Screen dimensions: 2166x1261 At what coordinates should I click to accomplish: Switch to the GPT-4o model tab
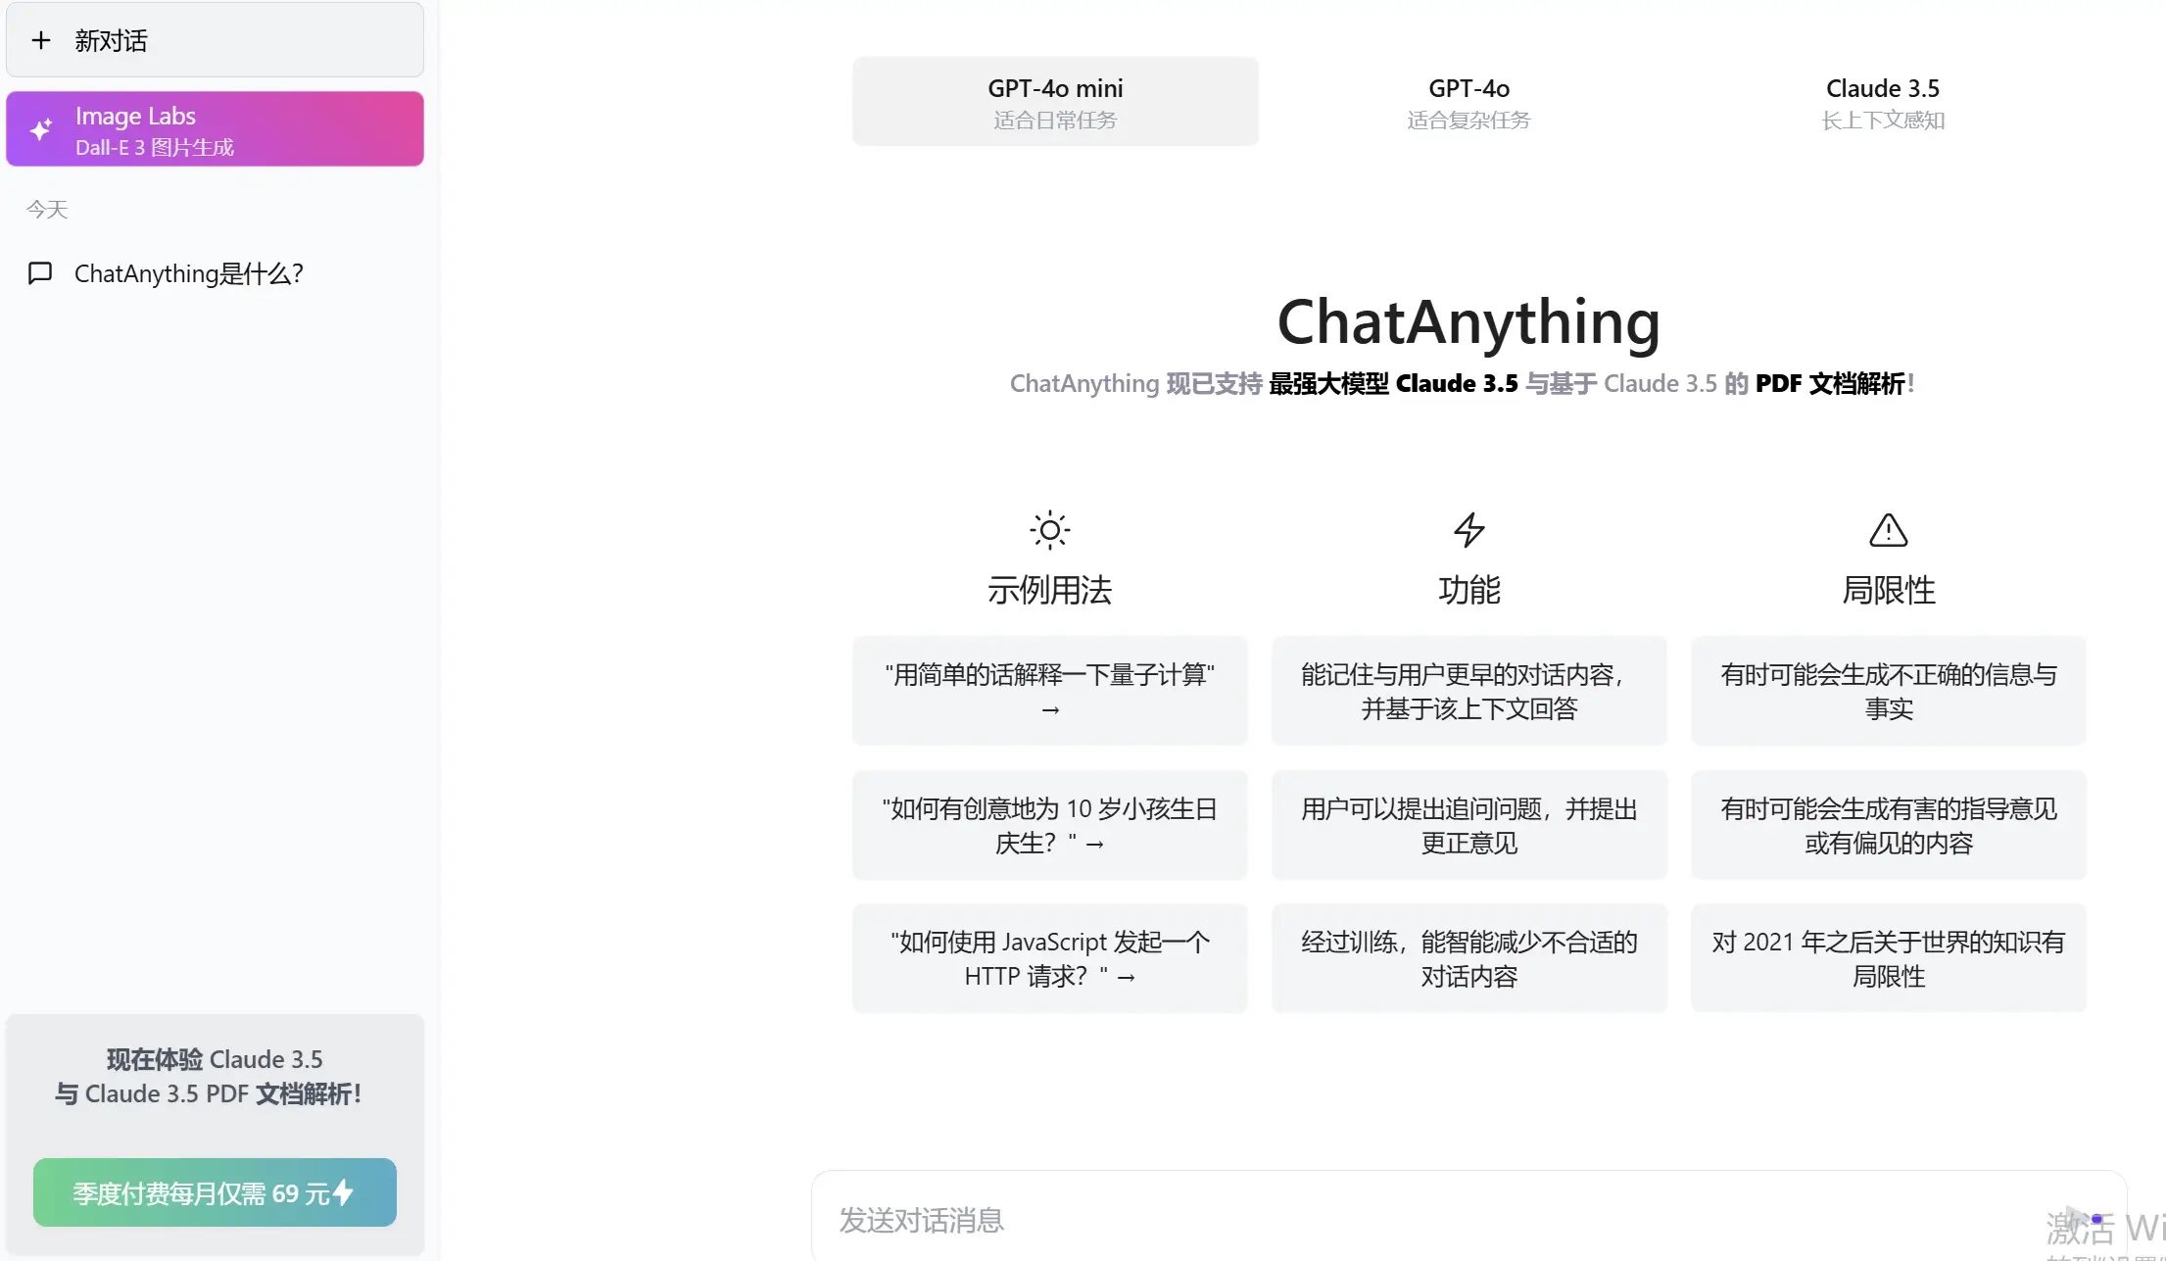[x=1468, y=101]
